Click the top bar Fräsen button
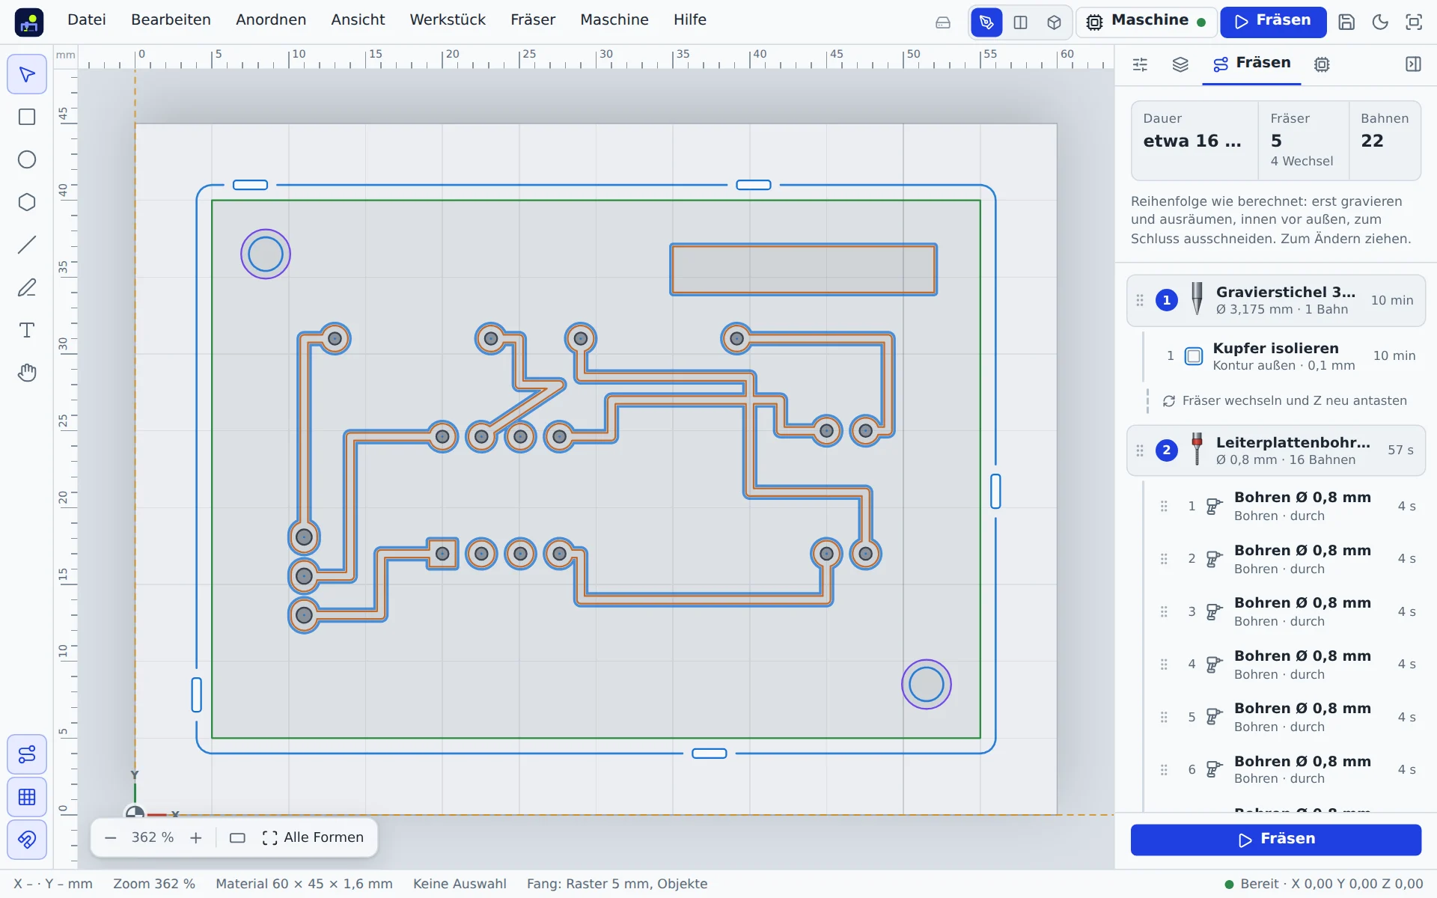Screen dimensions: 1437x898 [1273, 22]
